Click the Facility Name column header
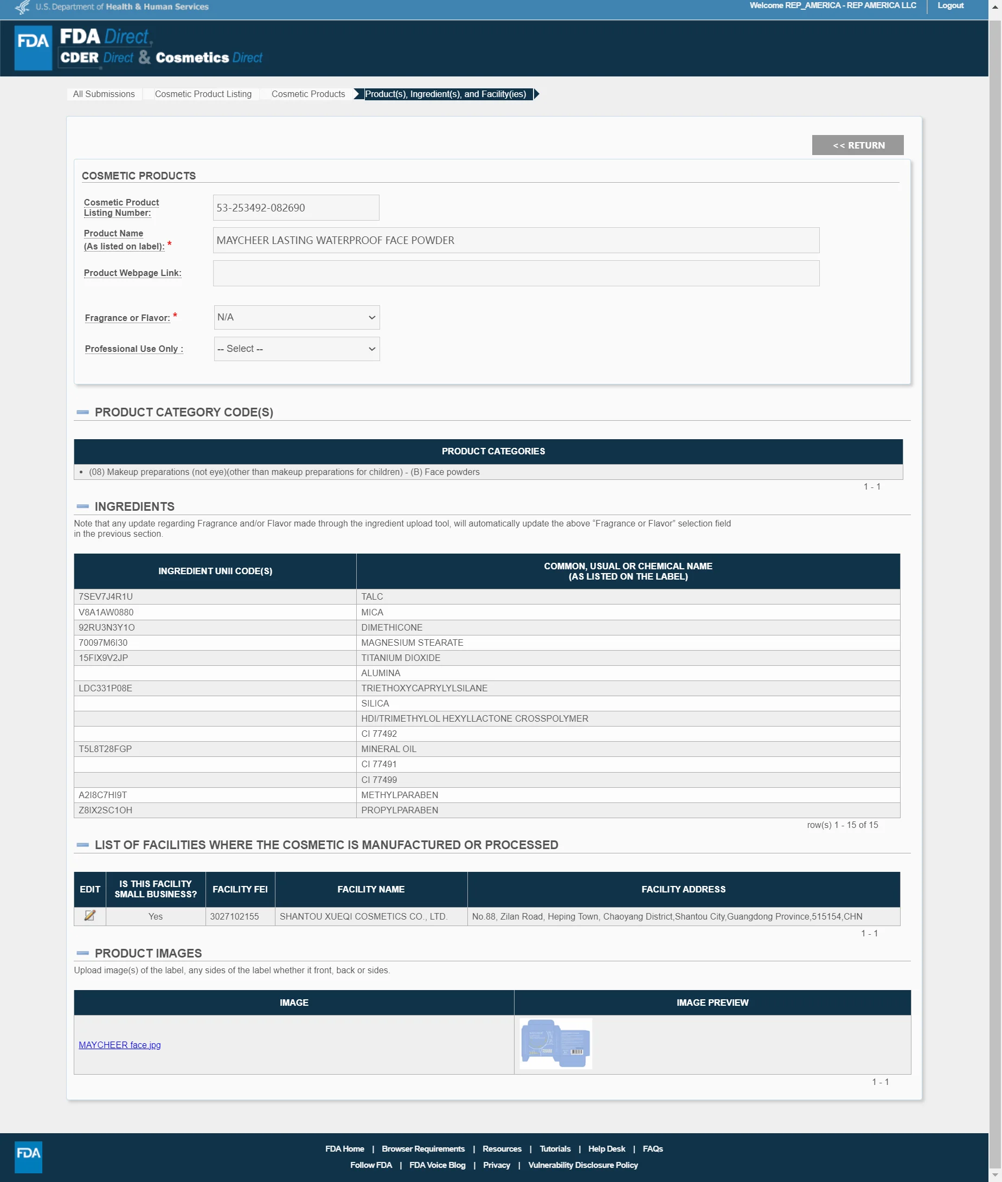1002x1182 pixels. 371,889
